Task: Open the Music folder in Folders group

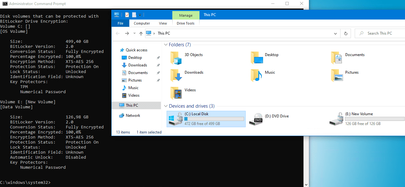Action: tap(256, 75)
